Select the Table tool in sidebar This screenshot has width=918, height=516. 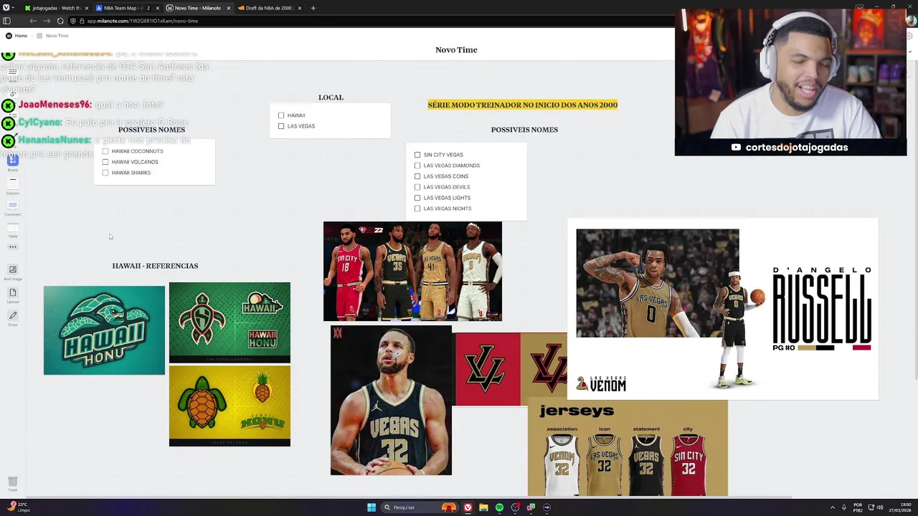pos(12,230)
